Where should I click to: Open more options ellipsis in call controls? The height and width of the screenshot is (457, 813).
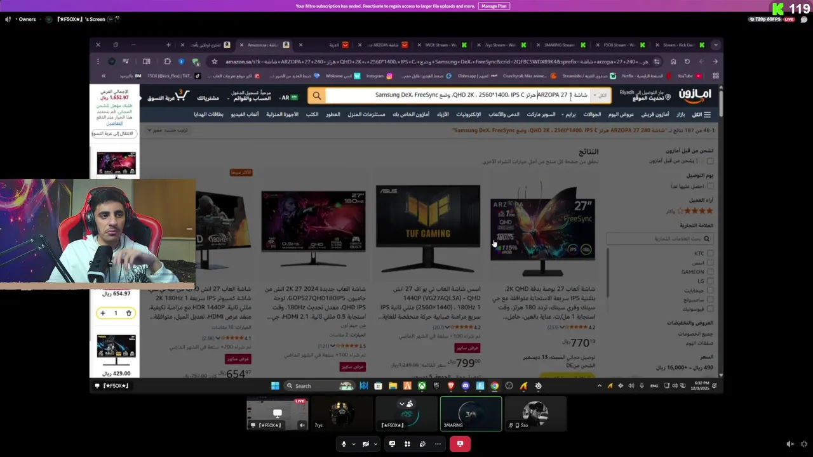click(438, 444)
